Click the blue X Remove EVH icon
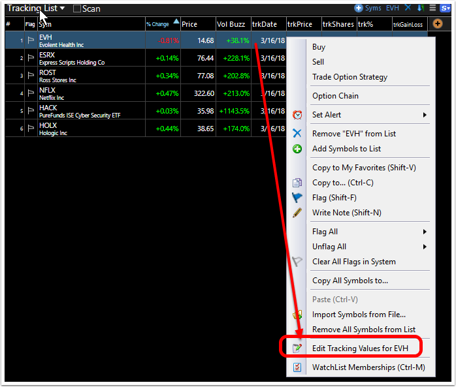 (x=297, y=133)
